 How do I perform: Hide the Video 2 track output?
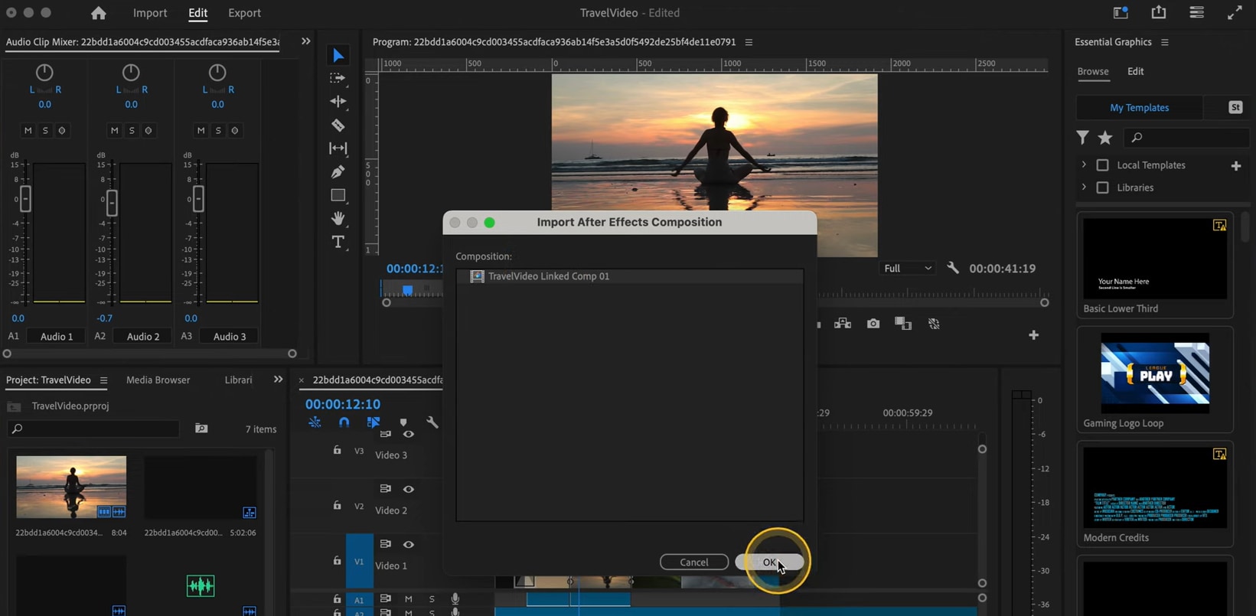[x=409, y=489]
